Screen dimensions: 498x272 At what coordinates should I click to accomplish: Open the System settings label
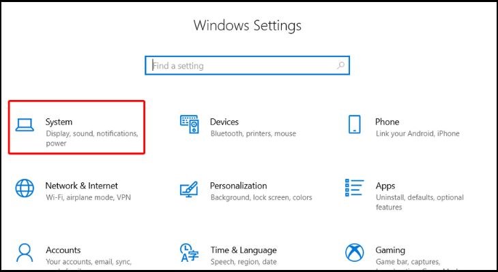pyautogui.click(x=59, y=122)
